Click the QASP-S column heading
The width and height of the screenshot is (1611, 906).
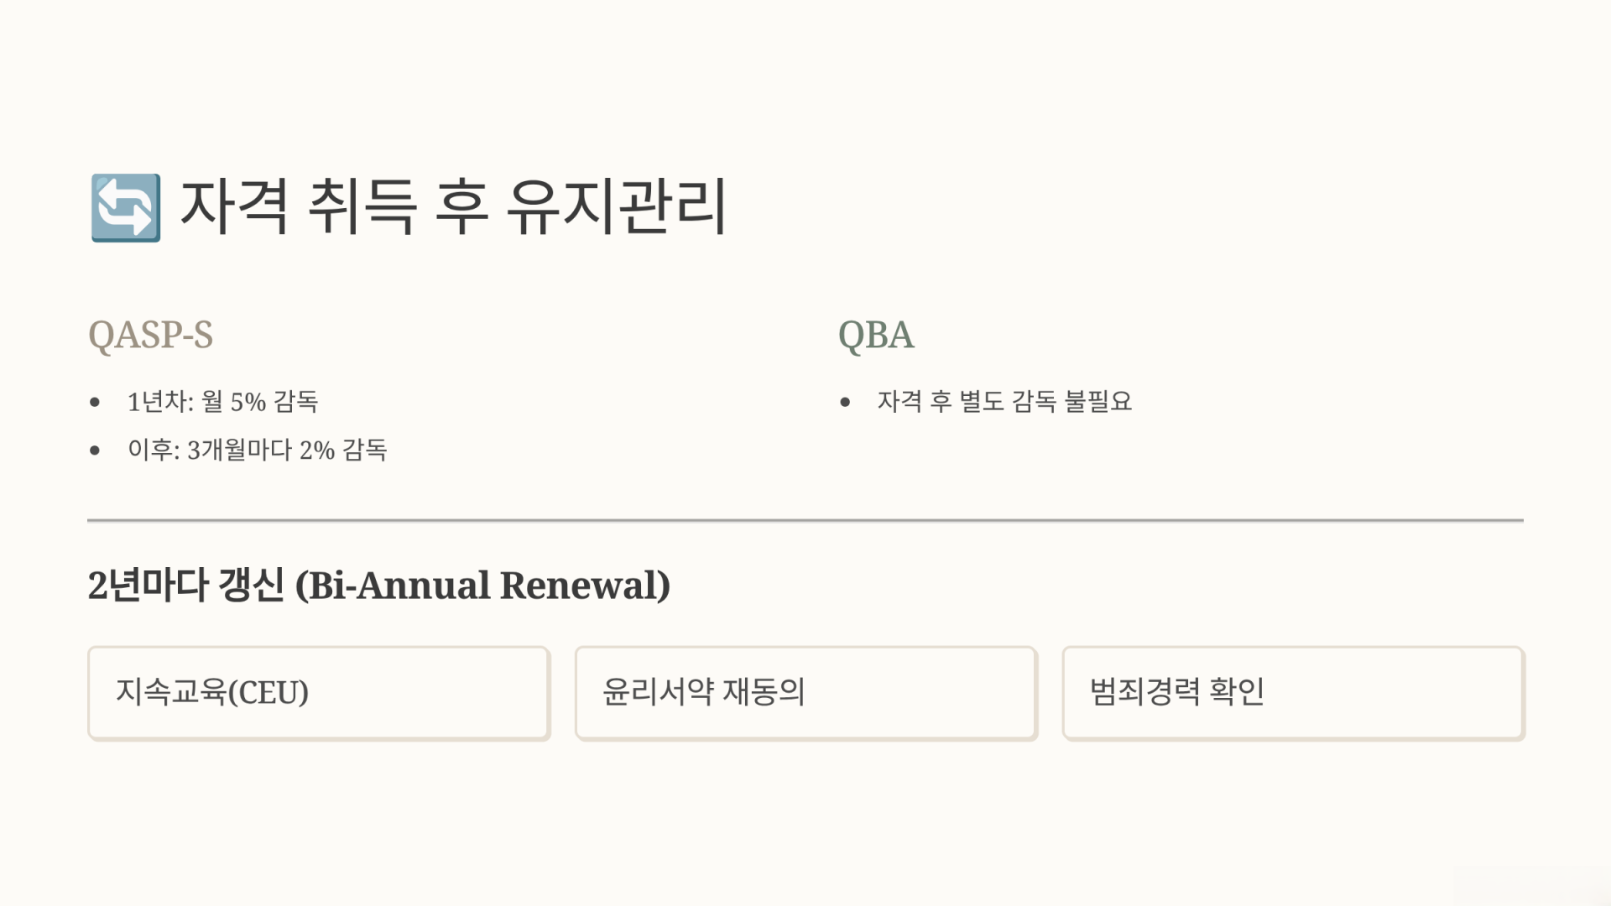pos(151,335)
